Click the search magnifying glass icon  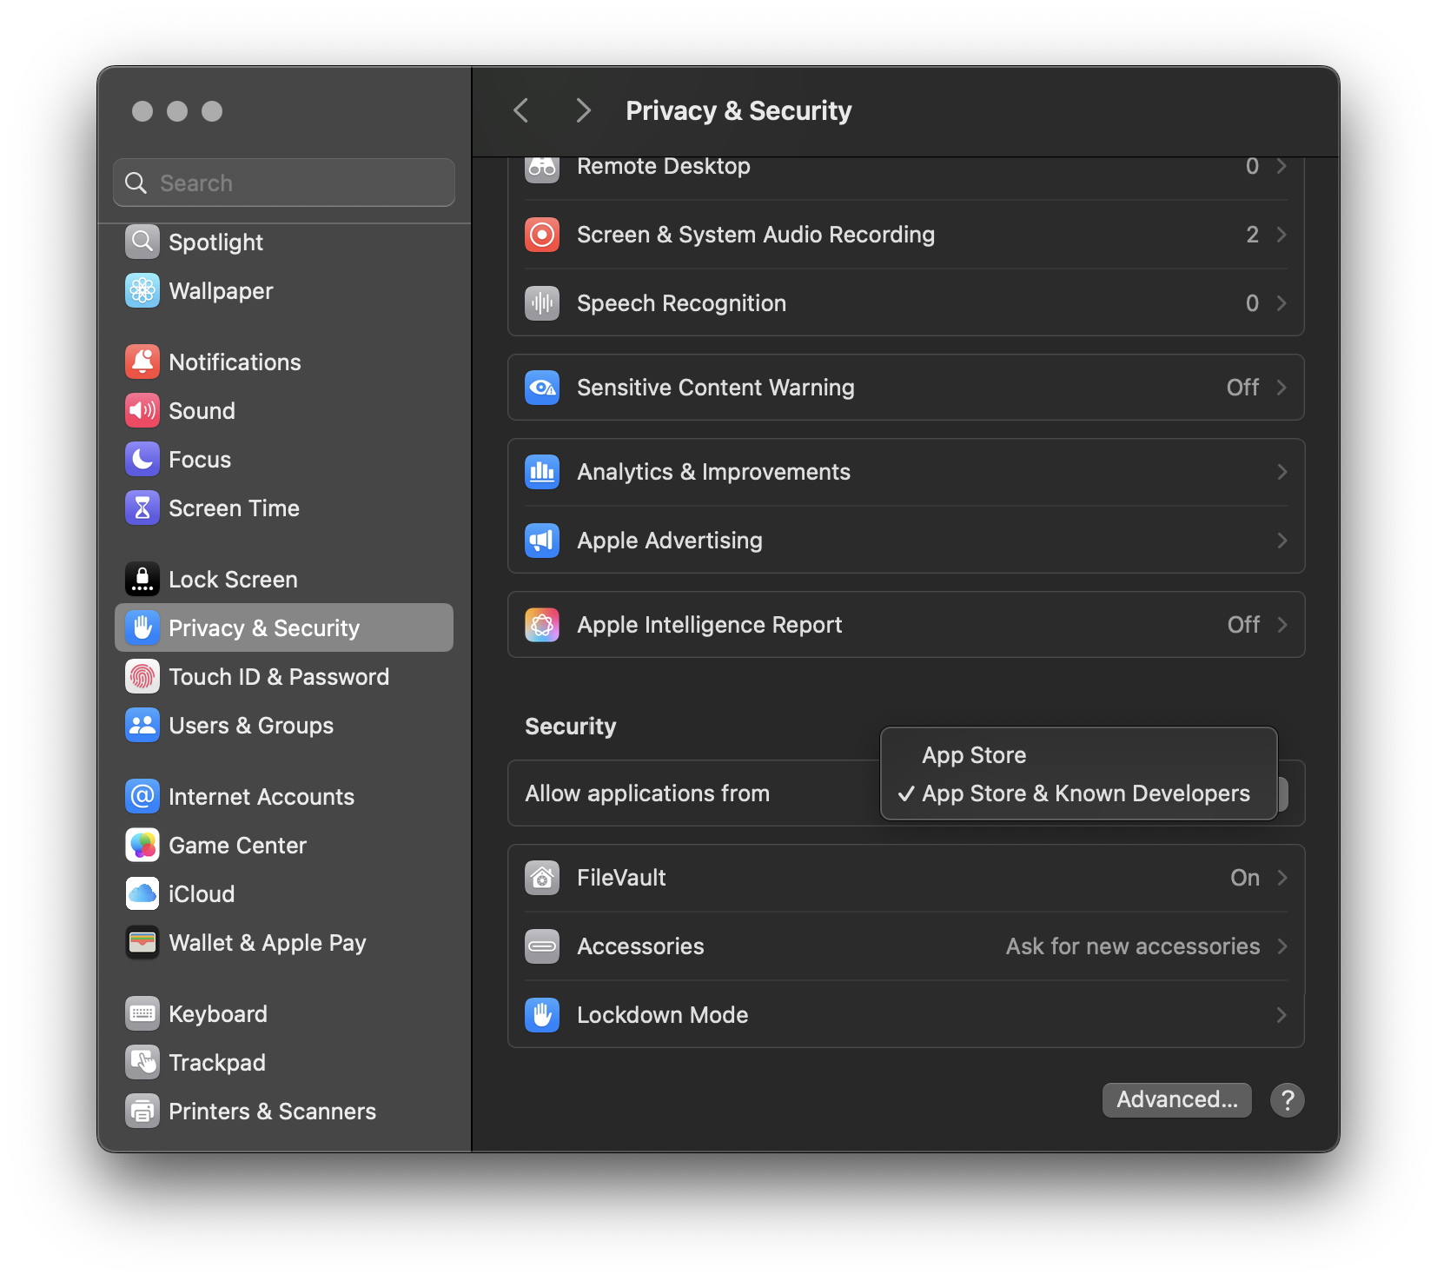(136, 183)
